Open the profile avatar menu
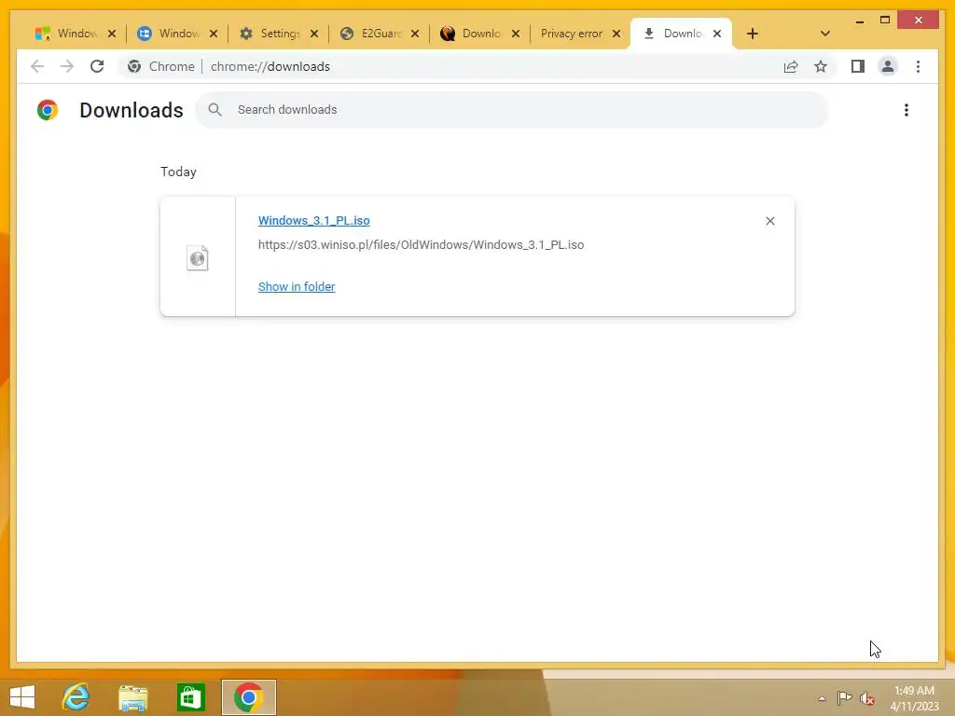This screenshot has width=955, height=716. pyautogui.click(x=888, y=66)
